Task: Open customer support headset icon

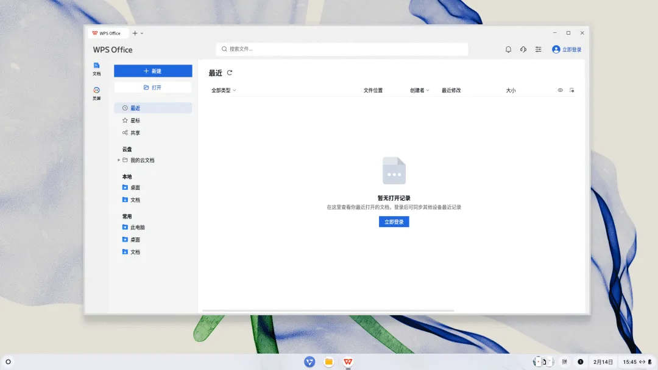Action: 523,49
